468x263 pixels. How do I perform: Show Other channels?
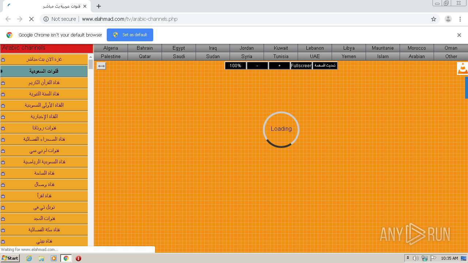click(x=451, y=56)
